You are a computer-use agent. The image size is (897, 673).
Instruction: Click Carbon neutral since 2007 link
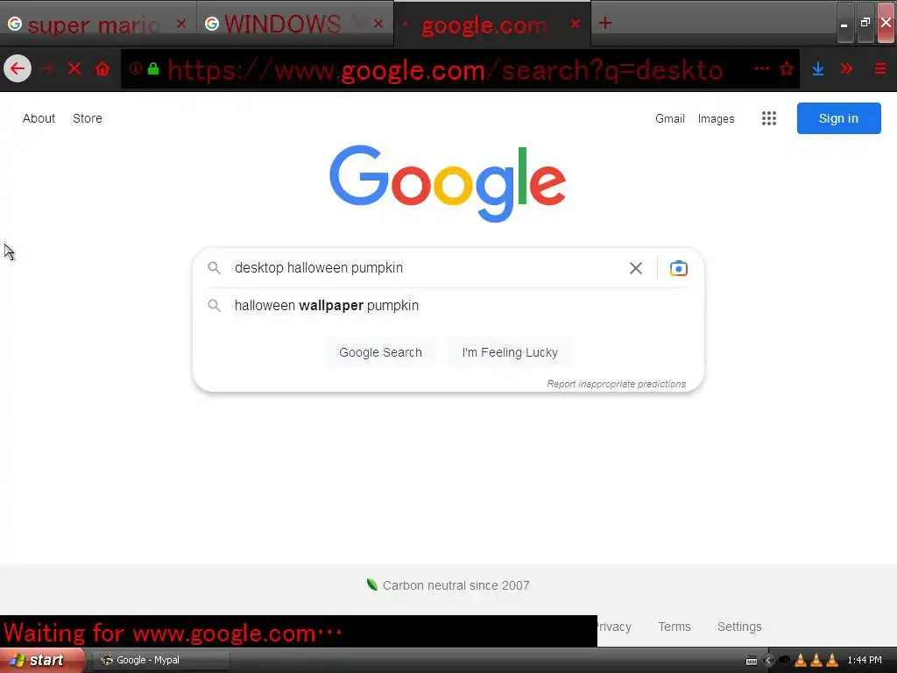[x=456, y=585]
